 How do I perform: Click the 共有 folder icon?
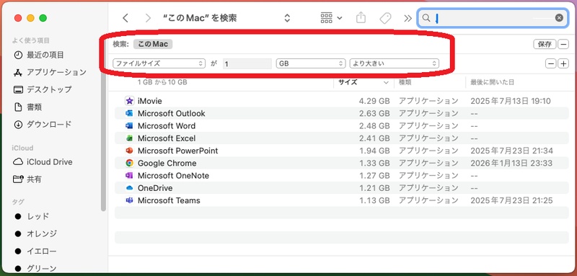tap(18, 179)
